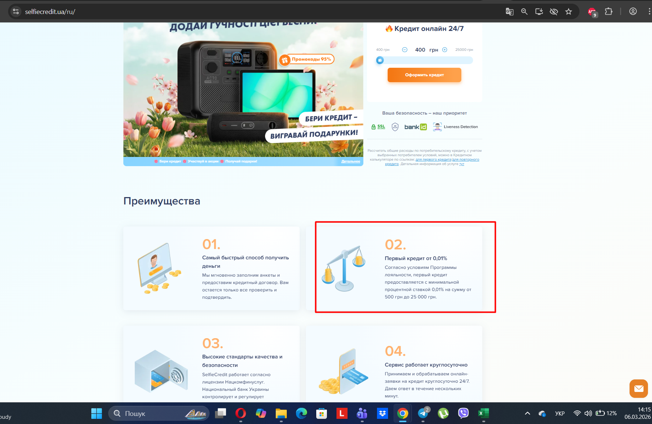This screenshot has width=652, height=424.
Task: Open the Chrome three-dot menu
Action: (649, 12)
